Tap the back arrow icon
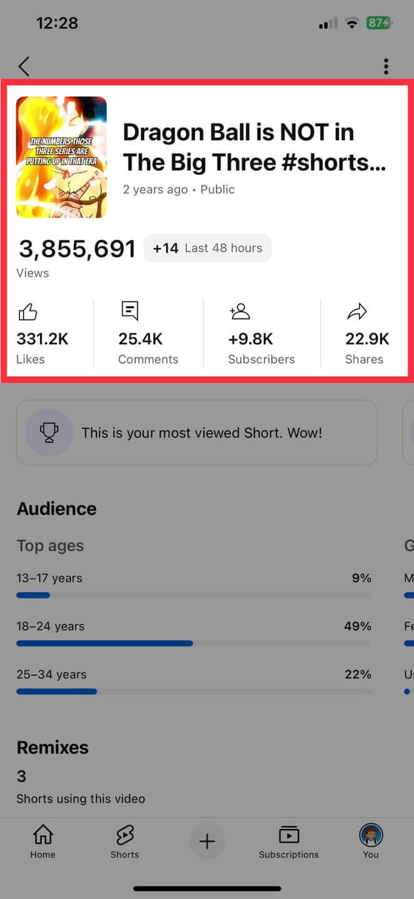This screenshot has height=899, width=414. 24,66
